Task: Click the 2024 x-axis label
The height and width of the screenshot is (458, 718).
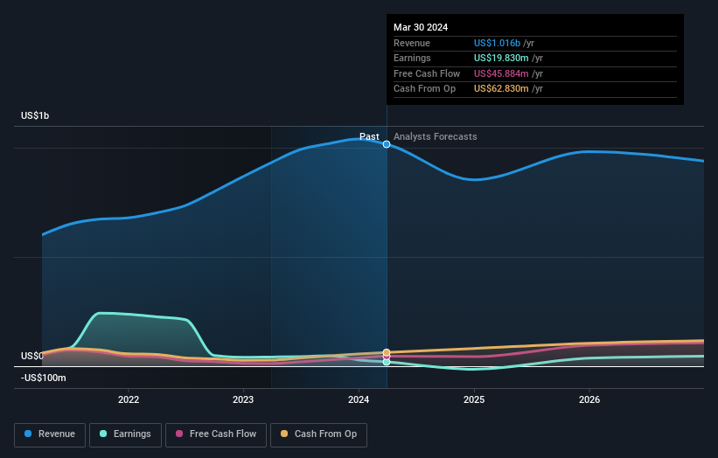Action: click(359, 399)
